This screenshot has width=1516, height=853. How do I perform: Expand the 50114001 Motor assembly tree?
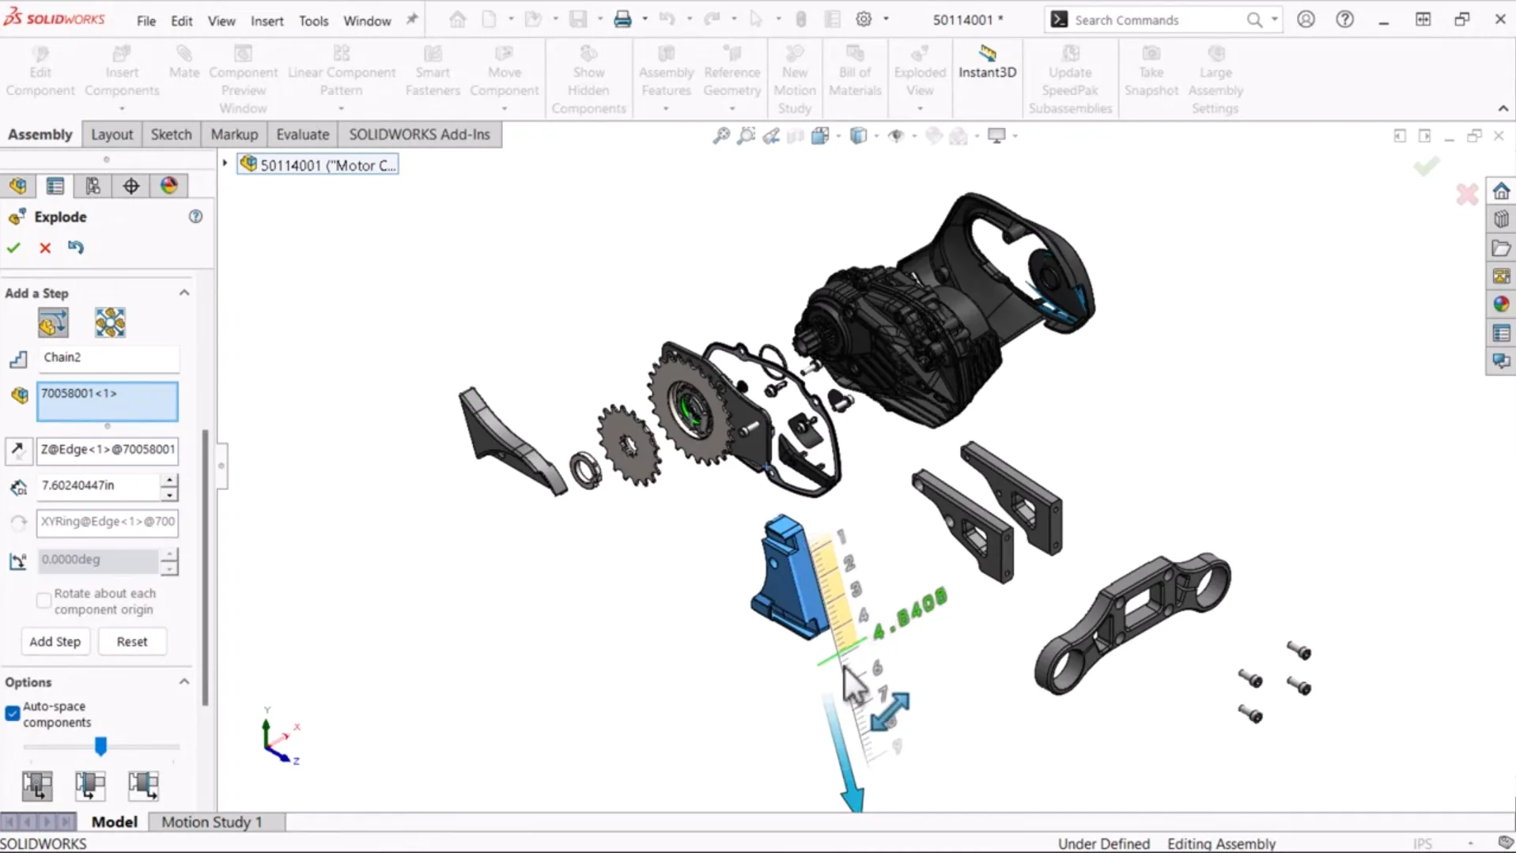(x=225, y=164)
